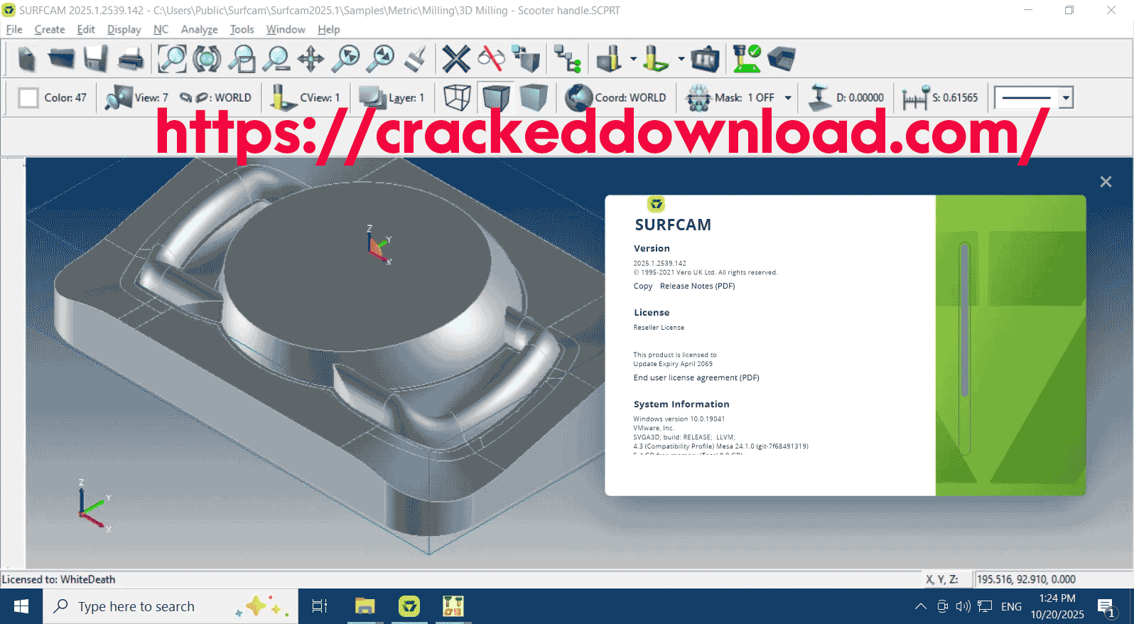Enable shaded-with-edges cube display mode

(x=495, y=97)
